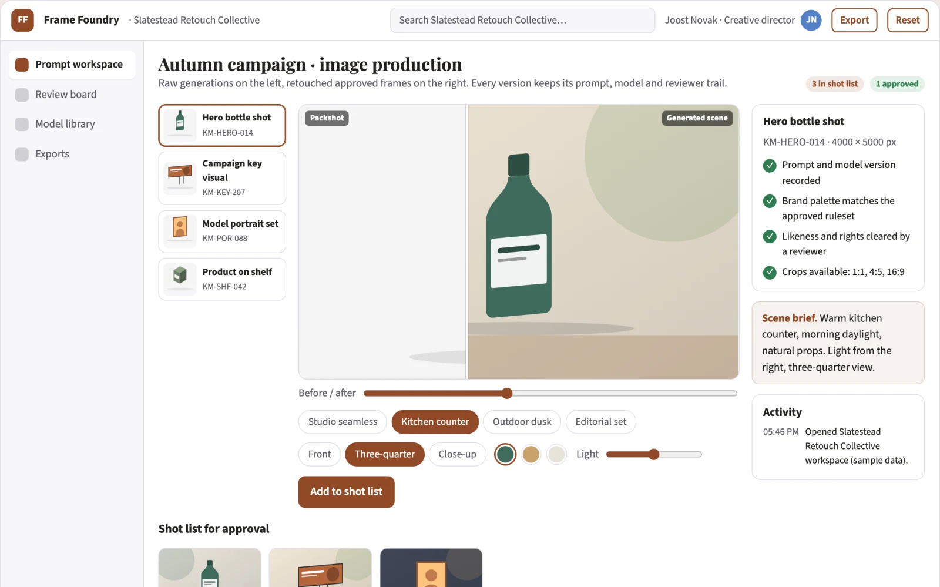This screenshot has height=587, width=940.
Task: Select the Model portrait set icon
Action: point(180,231)
